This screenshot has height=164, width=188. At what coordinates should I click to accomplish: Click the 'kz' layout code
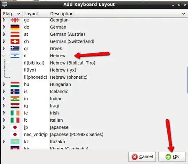pos(26,142)
